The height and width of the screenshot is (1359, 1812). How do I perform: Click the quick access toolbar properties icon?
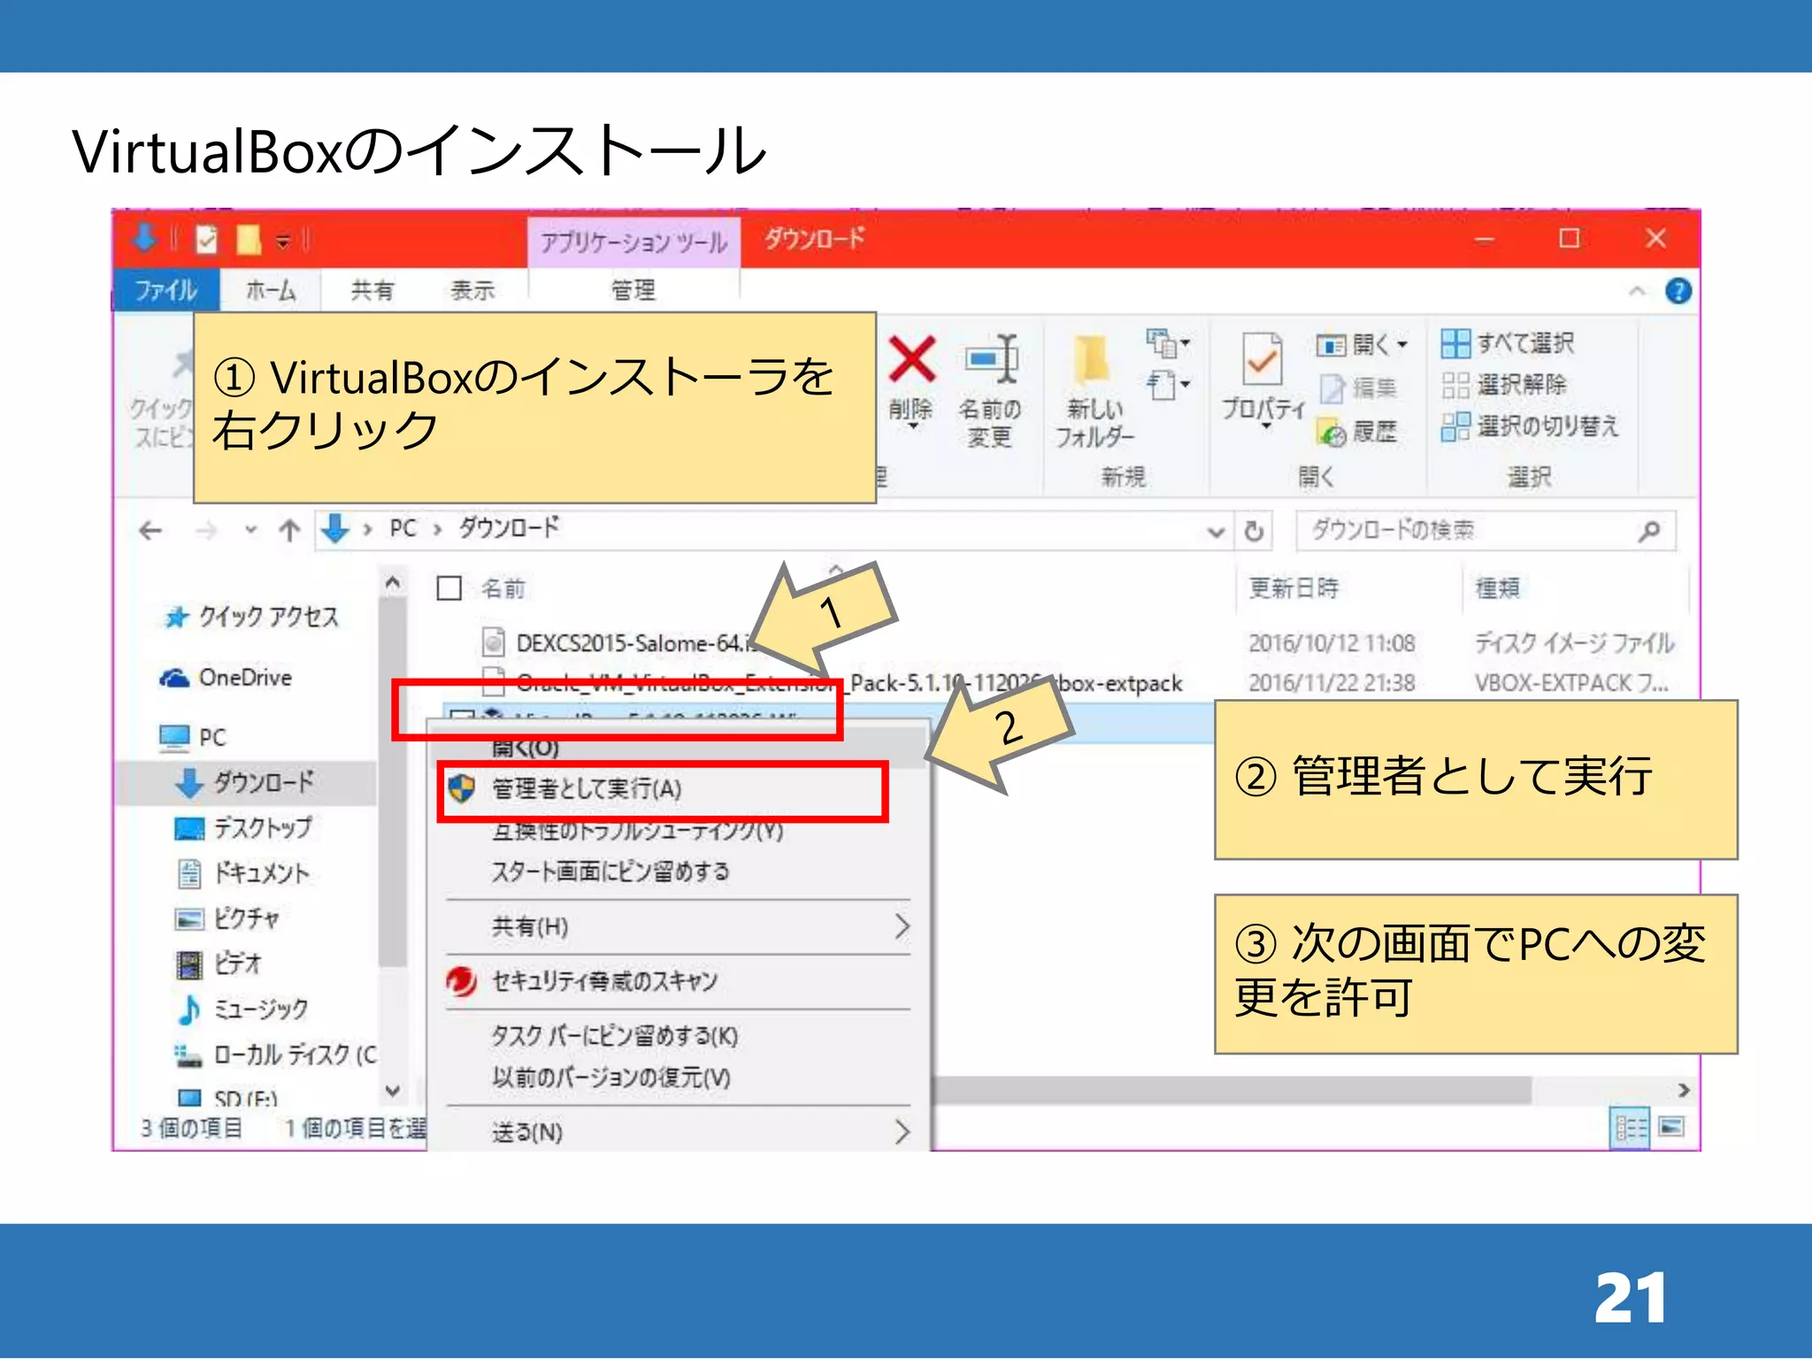click(x=206, y=239)
